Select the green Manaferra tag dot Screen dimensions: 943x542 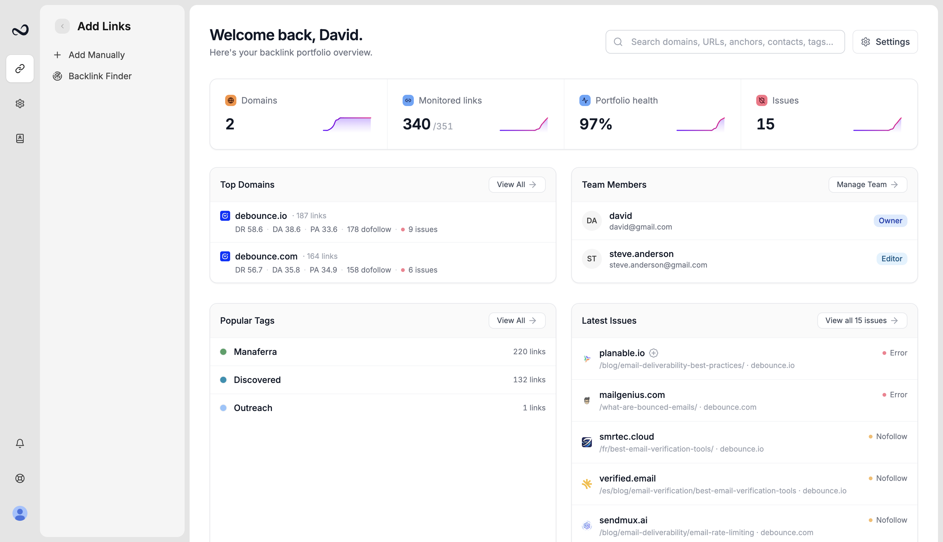tap(223, 352)
